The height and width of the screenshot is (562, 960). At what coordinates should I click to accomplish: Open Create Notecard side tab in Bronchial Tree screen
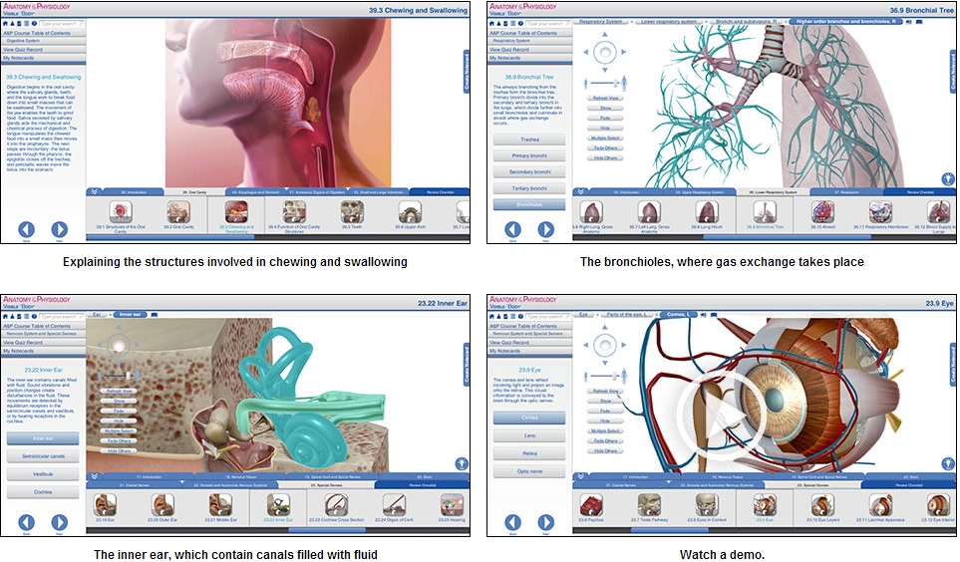[x=953, y=72]
